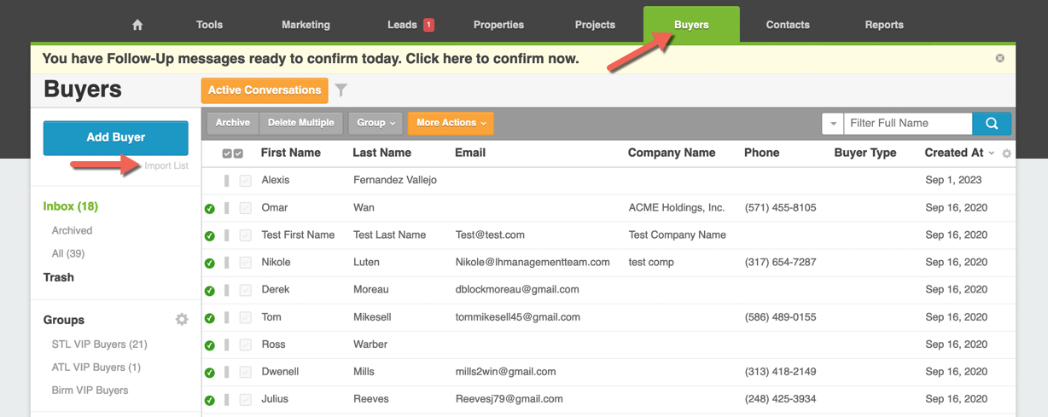Image resolution: width=1048 pixels, height=417 pixels.
Task: Open the Trash folder
Action: pos(59,277)
